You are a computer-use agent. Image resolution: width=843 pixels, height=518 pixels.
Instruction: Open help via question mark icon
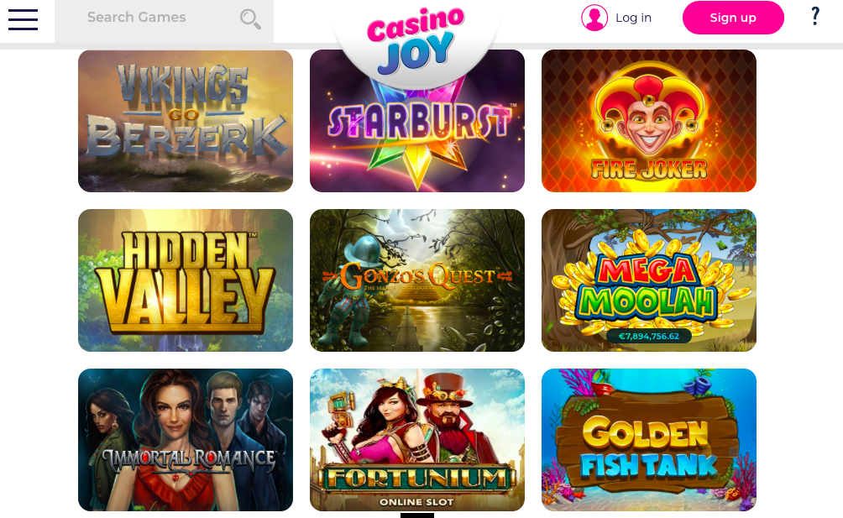(x=815, y=16)
